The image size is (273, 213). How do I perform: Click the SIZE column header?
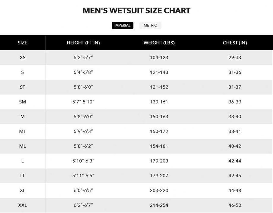(22, 43)
